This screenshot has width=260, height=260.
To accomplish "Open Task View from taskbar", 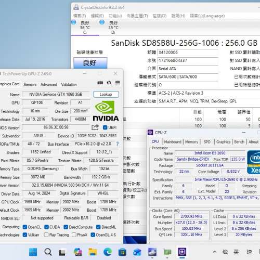I will (62, 252).
